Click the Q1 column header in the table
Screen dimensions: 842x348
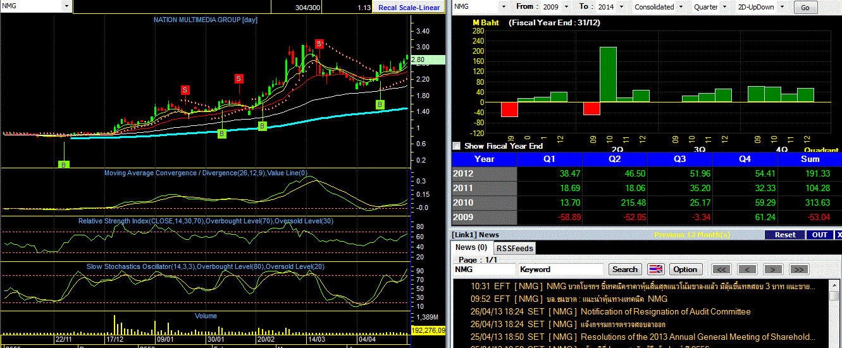coord(550,159)
